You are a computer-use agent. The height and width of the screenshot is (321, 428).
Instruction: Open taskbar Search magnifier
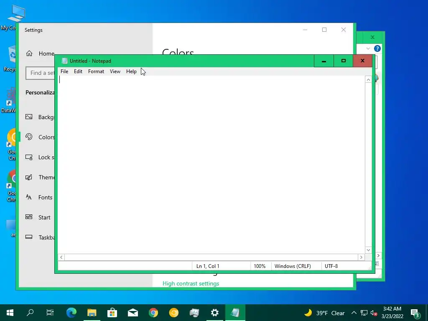[x=30, y=313]
